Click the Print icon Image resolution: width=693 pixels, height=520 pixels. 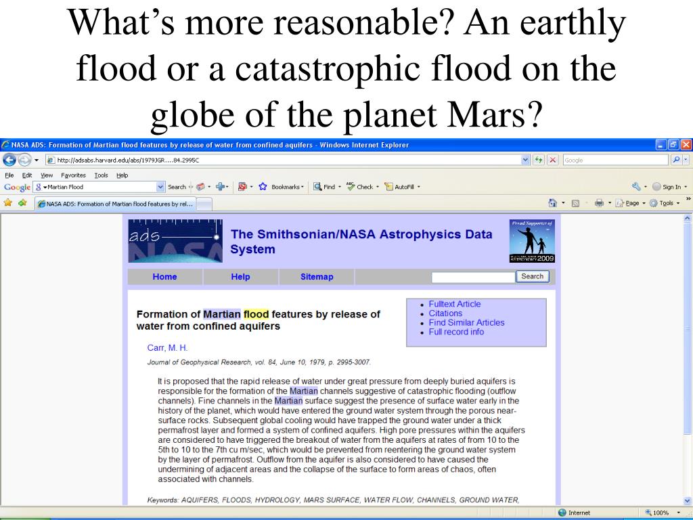[600, 203]
